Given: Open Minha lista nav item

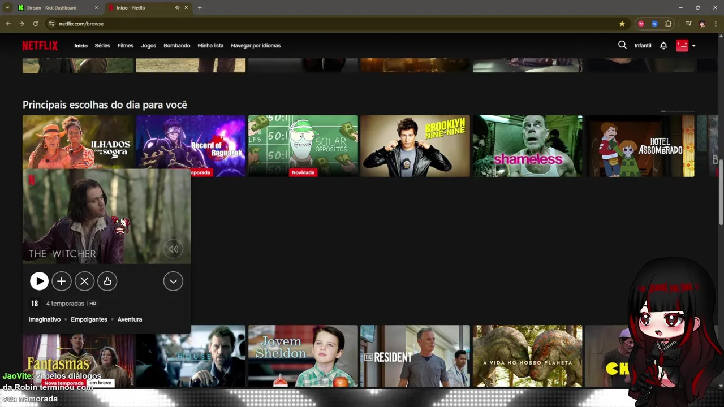Looking at the screenshot, I should click(210, 46).
